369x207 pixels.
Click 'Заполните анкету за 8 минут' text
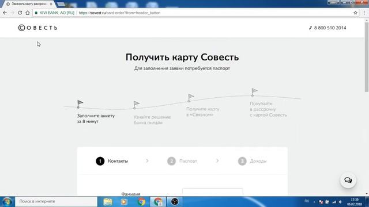point(96,118)
